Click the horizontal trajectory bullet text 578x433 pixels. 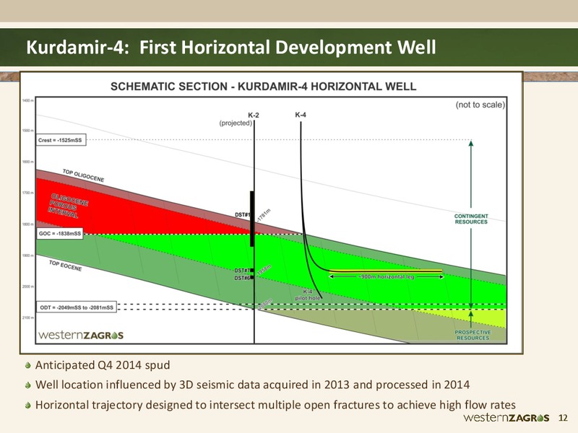(x=275, y=405)
